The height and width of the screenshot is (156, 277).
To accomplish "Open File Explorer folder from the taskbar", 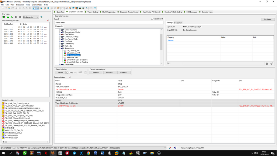I will 152,153.
